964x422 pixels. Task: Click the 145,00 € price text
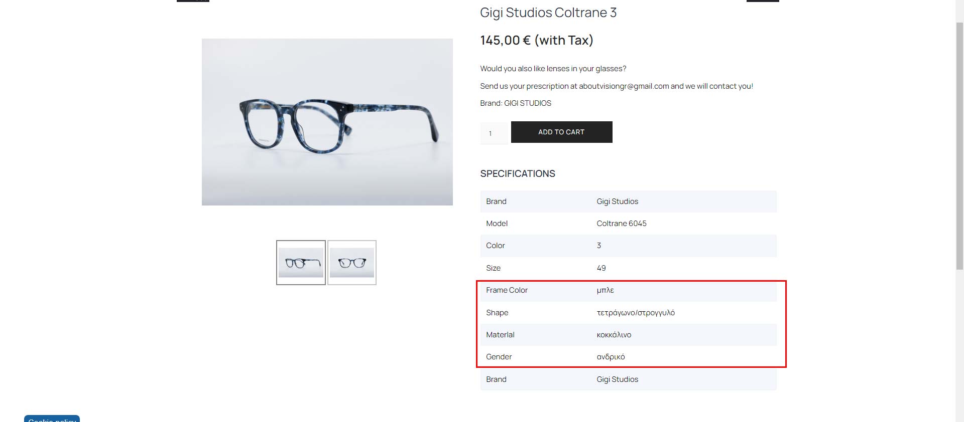pos(505,40)
